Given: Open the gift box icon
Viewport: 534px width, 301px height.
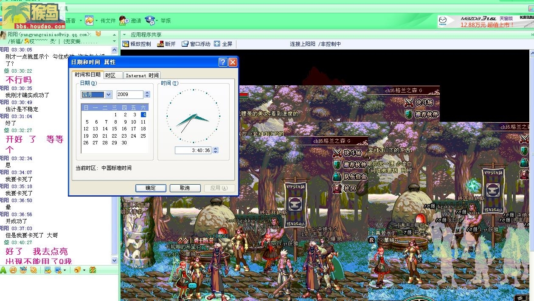Looking at the screenshot, I should (93, 270).
